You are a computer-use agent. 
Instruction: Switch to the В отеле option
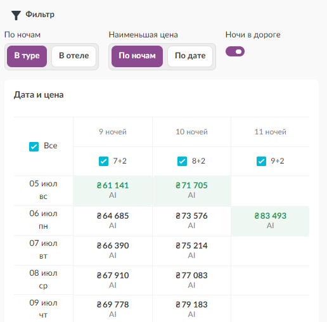(x=74, y=56)
